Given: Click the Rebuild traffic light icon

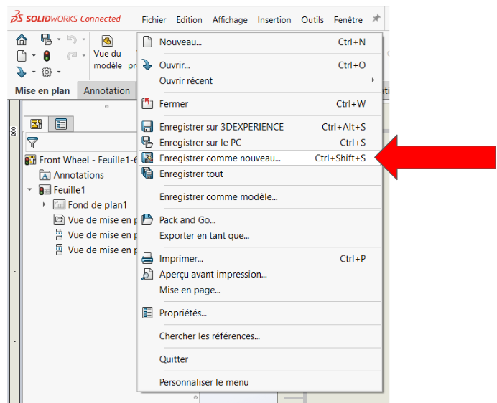Looking at the screenshot, I should tap(47, 56).
